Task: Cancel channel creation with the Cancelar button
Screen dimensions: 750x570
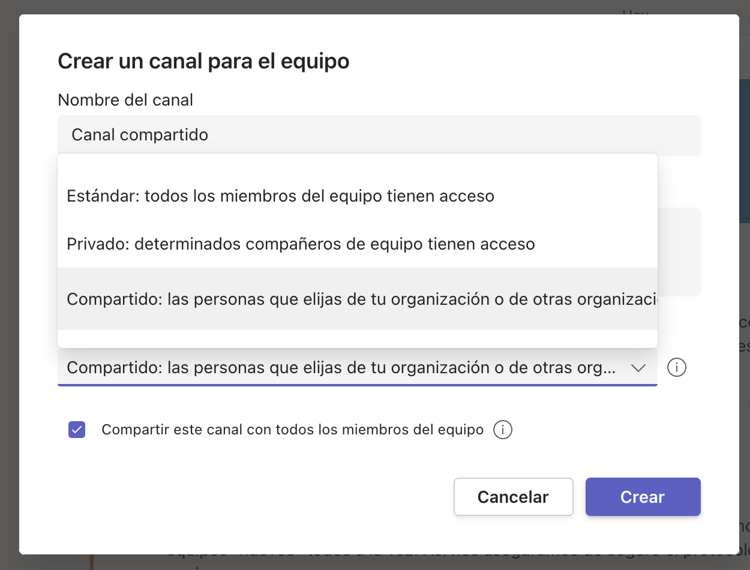Action: 514,497
